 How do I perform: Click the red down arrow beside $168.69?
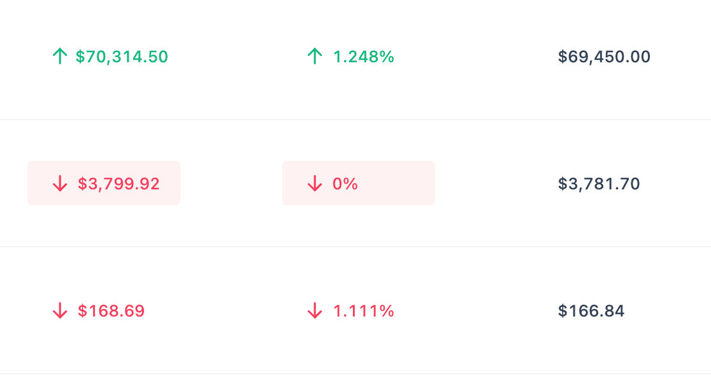pyautogui.click(x=60, y=311)
